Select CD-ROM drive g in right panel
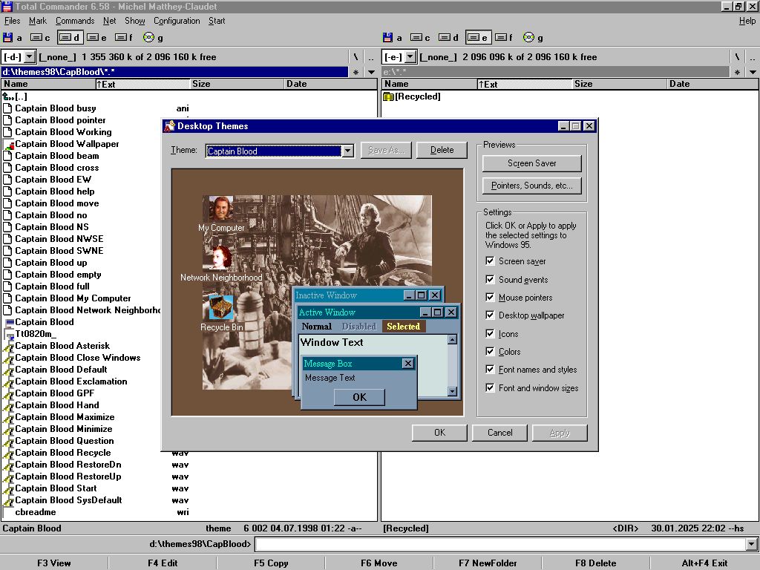The height and width of the screenshot is (570, 760). pyautogui.click(x=528, y=37)
